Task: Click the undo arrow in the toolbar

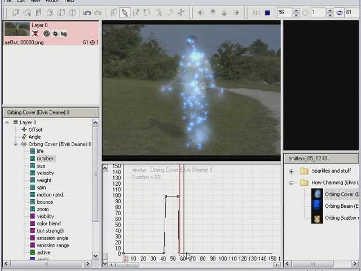Action: coord(87,12)
